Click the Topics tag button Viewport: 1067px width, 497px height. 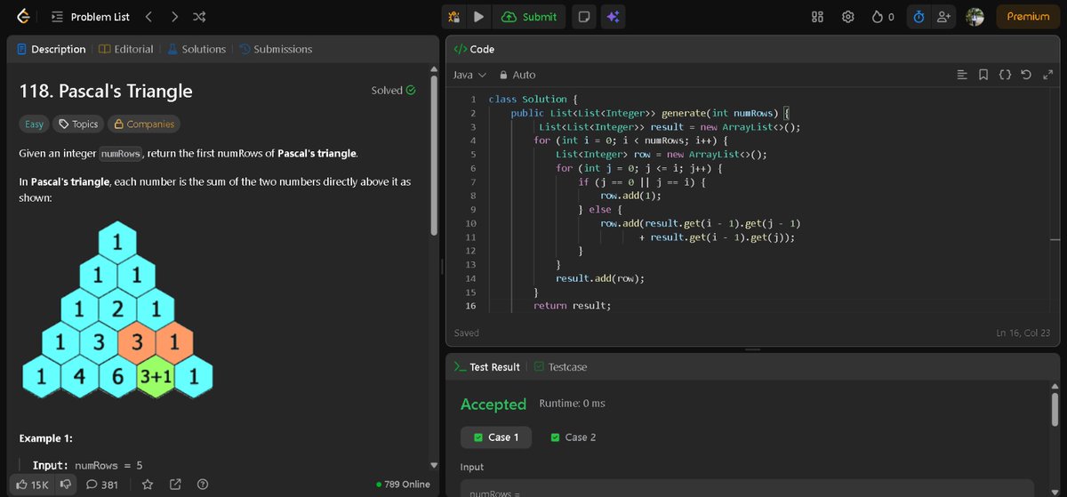(78, 124)
